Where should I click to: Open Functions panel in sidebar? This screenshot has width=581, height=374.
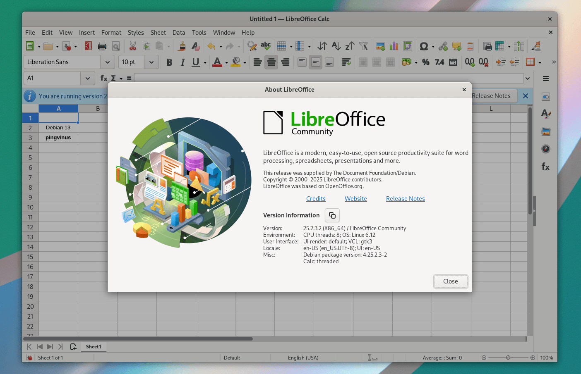[x=546, y=167]
